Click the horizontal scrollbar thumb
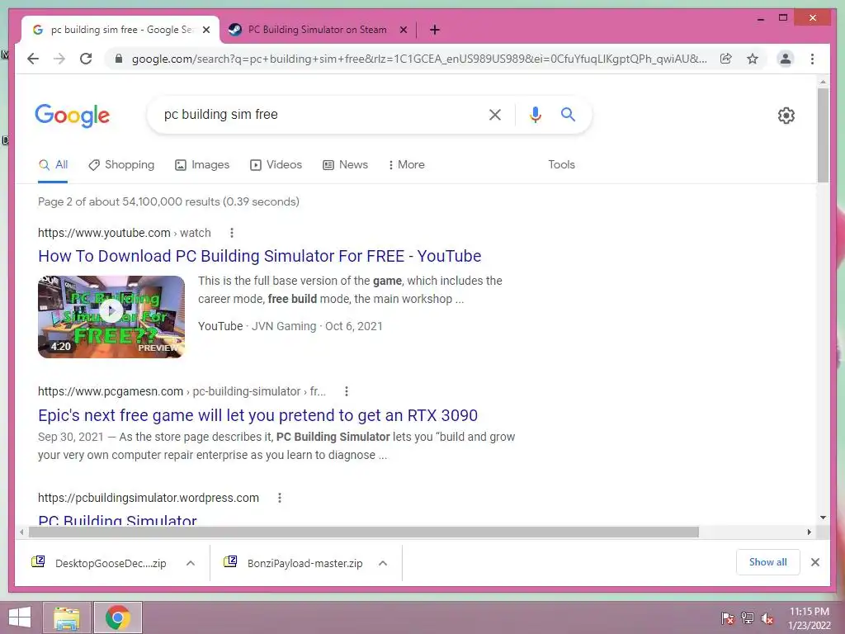The height and width of the screenshot is (634, 845). click(x=364, y=532)
